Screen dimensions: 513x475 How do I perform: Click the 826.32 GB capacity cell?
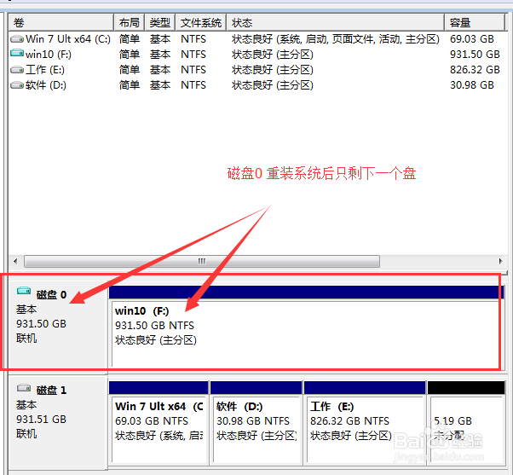coord(475,70)
